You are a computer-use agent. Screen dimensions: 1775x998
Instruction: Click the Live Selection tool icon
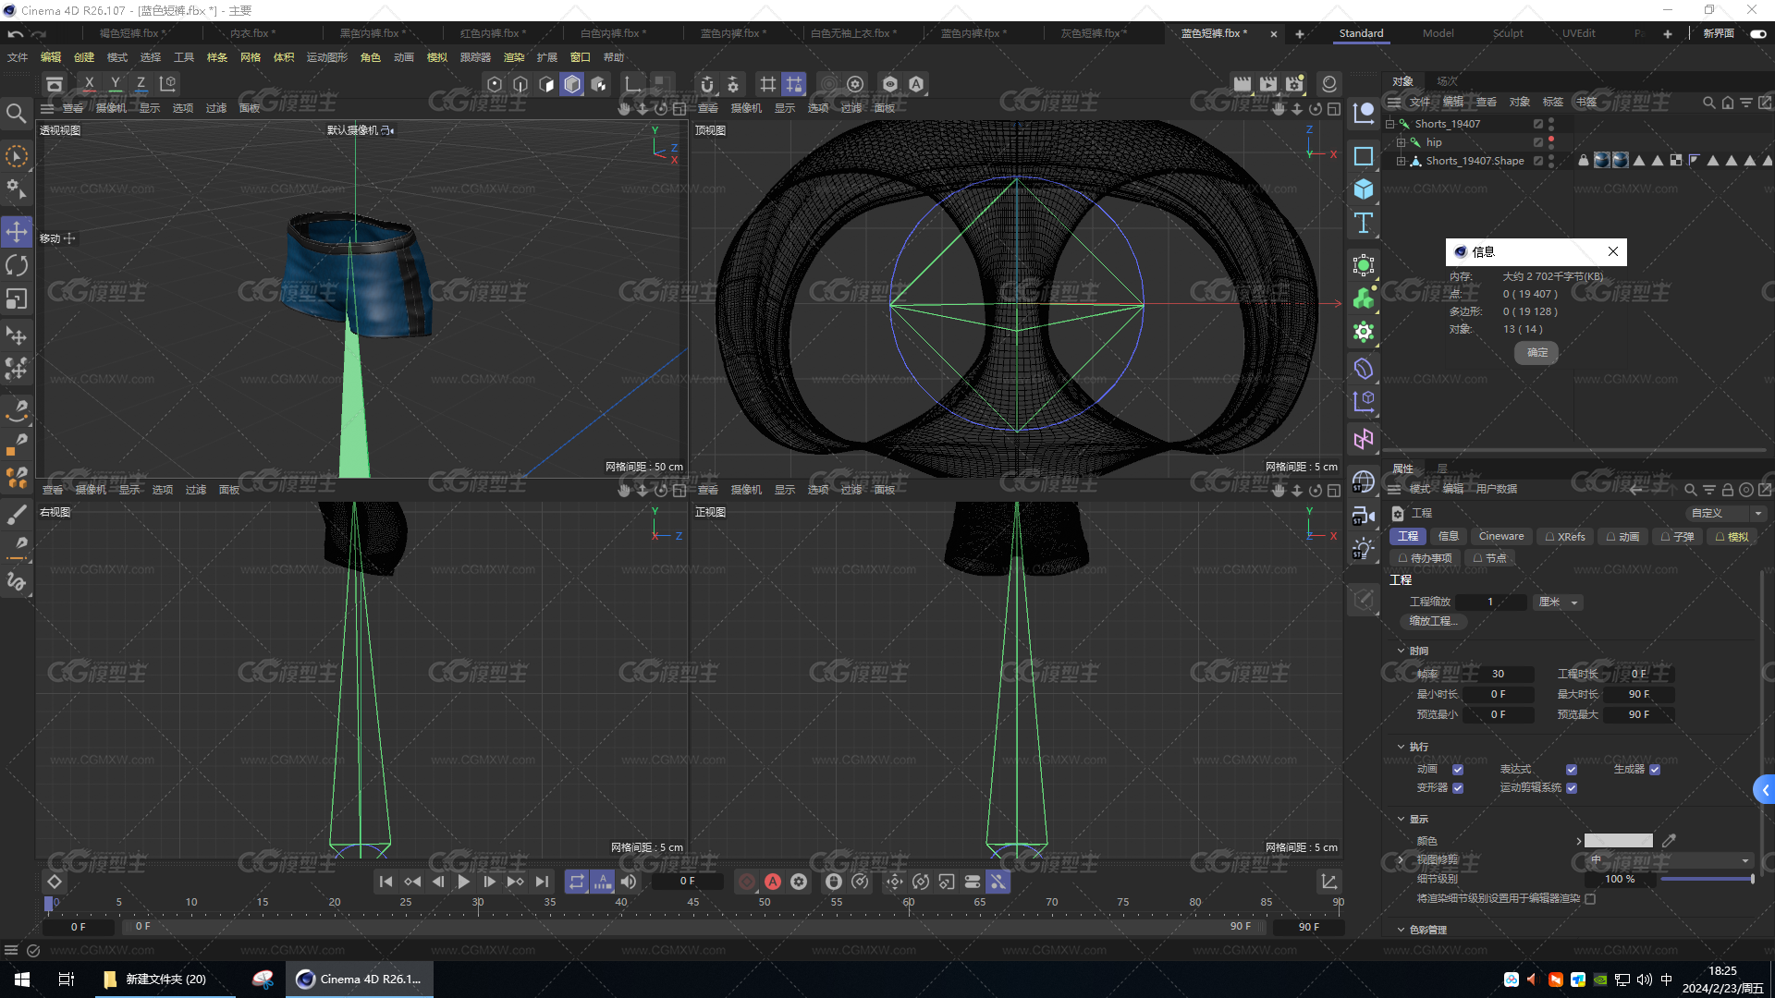(17, 156)
